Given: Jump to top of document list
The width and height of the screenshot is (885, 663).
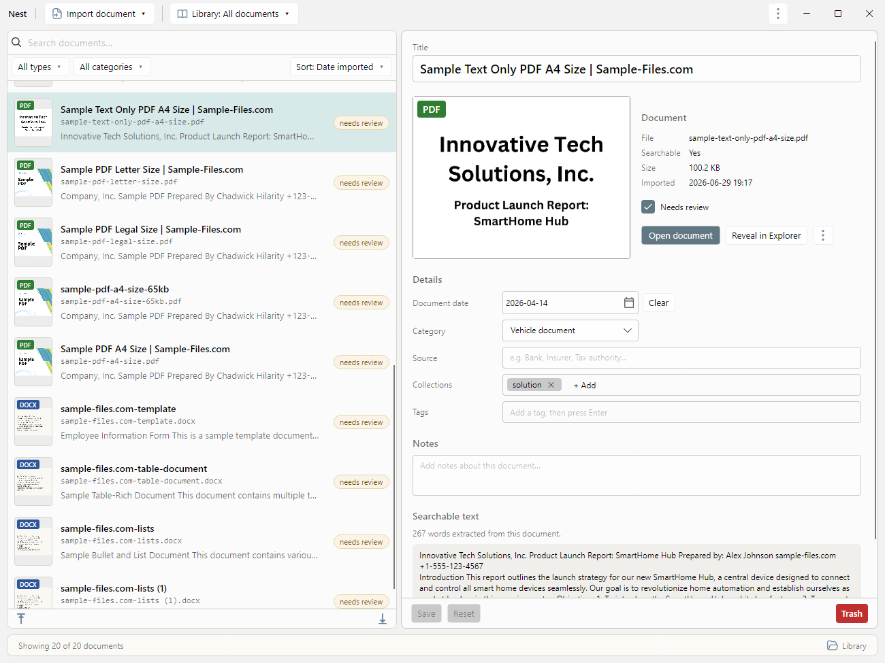Looking at the screenshot, I should point(21,619).
